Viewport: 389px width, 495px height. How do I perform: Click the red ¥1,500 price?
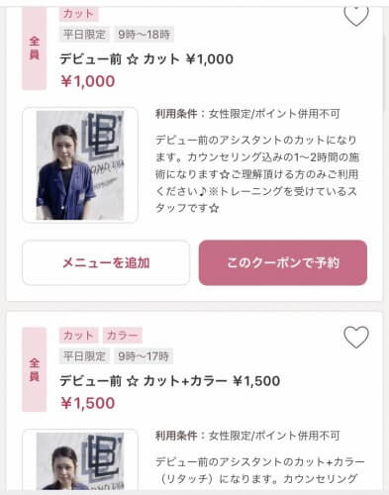coord(88,403)
